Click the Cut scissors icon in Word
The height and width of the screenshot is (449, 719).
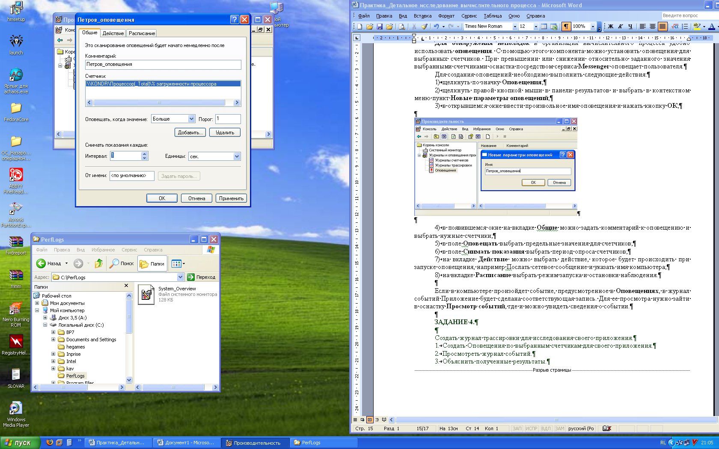(x=414, y=27)
